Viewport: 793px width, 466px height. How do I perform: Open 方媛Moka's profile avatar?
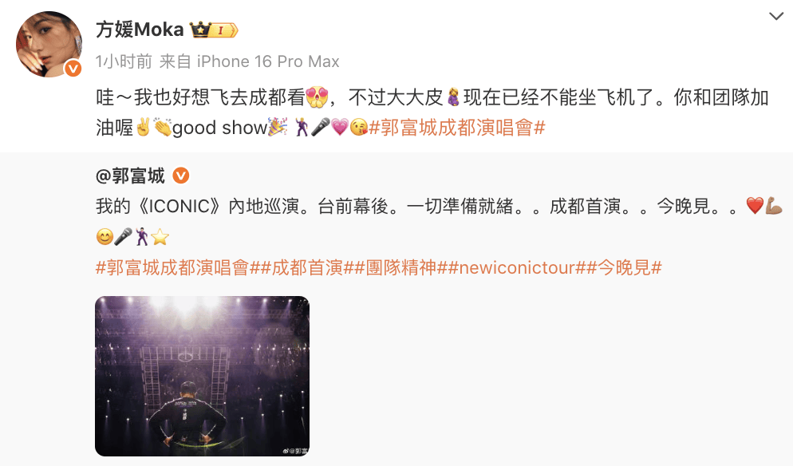(49, 44)
